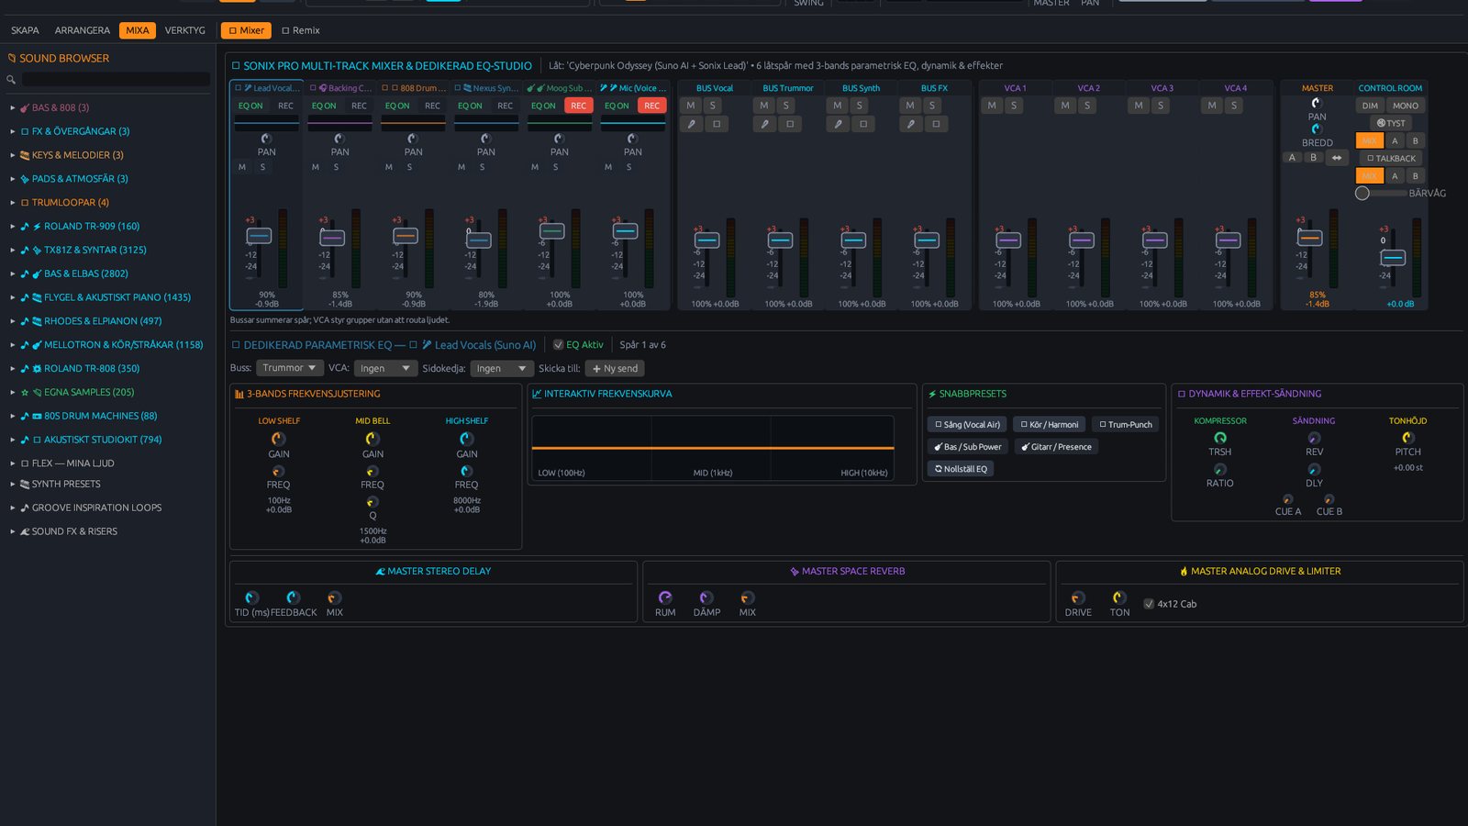Open the VCA dropdown showing Ingen
1468x826 pixels.
(x=385, y=368)
